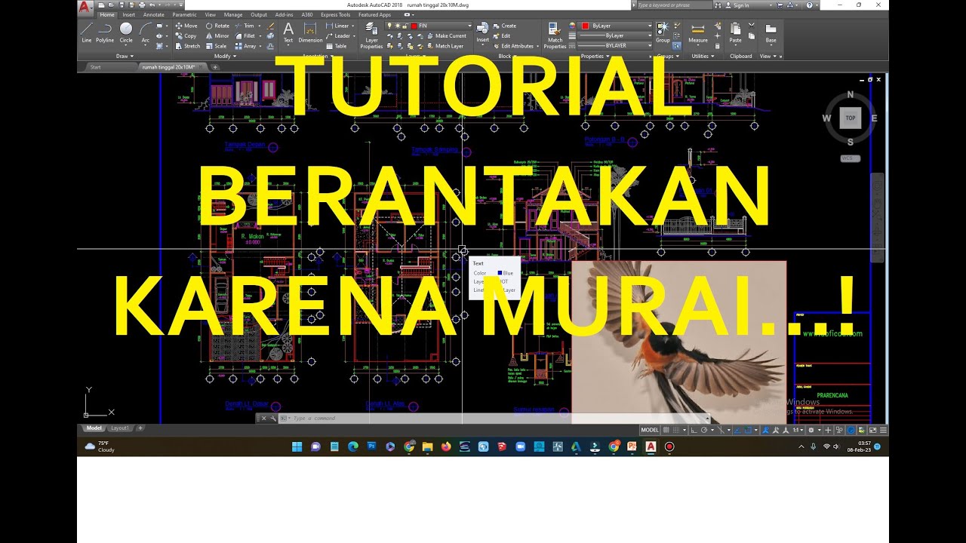966x543 pixels.
Task: Switch to the Layout1 tab
Action: point(121,428)
